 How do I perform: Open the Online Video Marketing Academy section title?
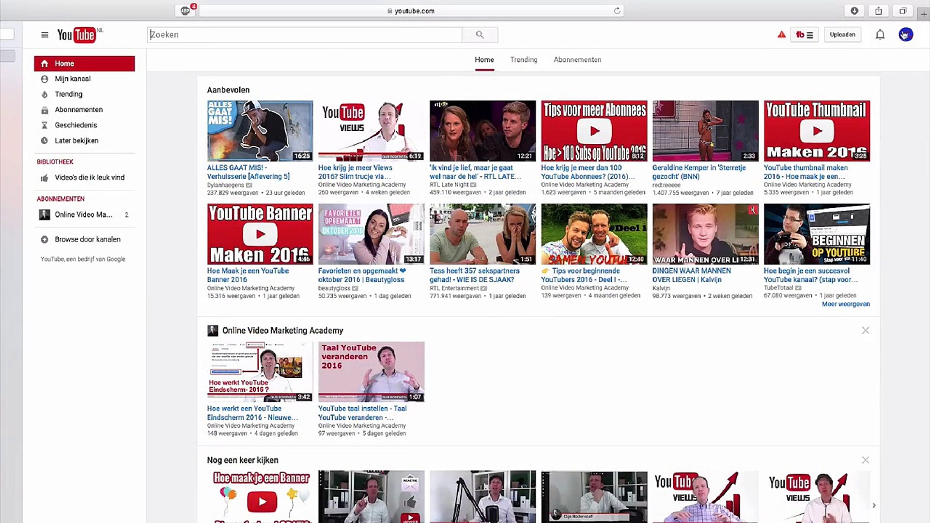tap(283, 331)
